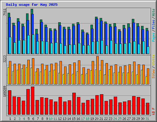Click the Sites / Visits legend label
157x122 pixels.
point(154,66)
